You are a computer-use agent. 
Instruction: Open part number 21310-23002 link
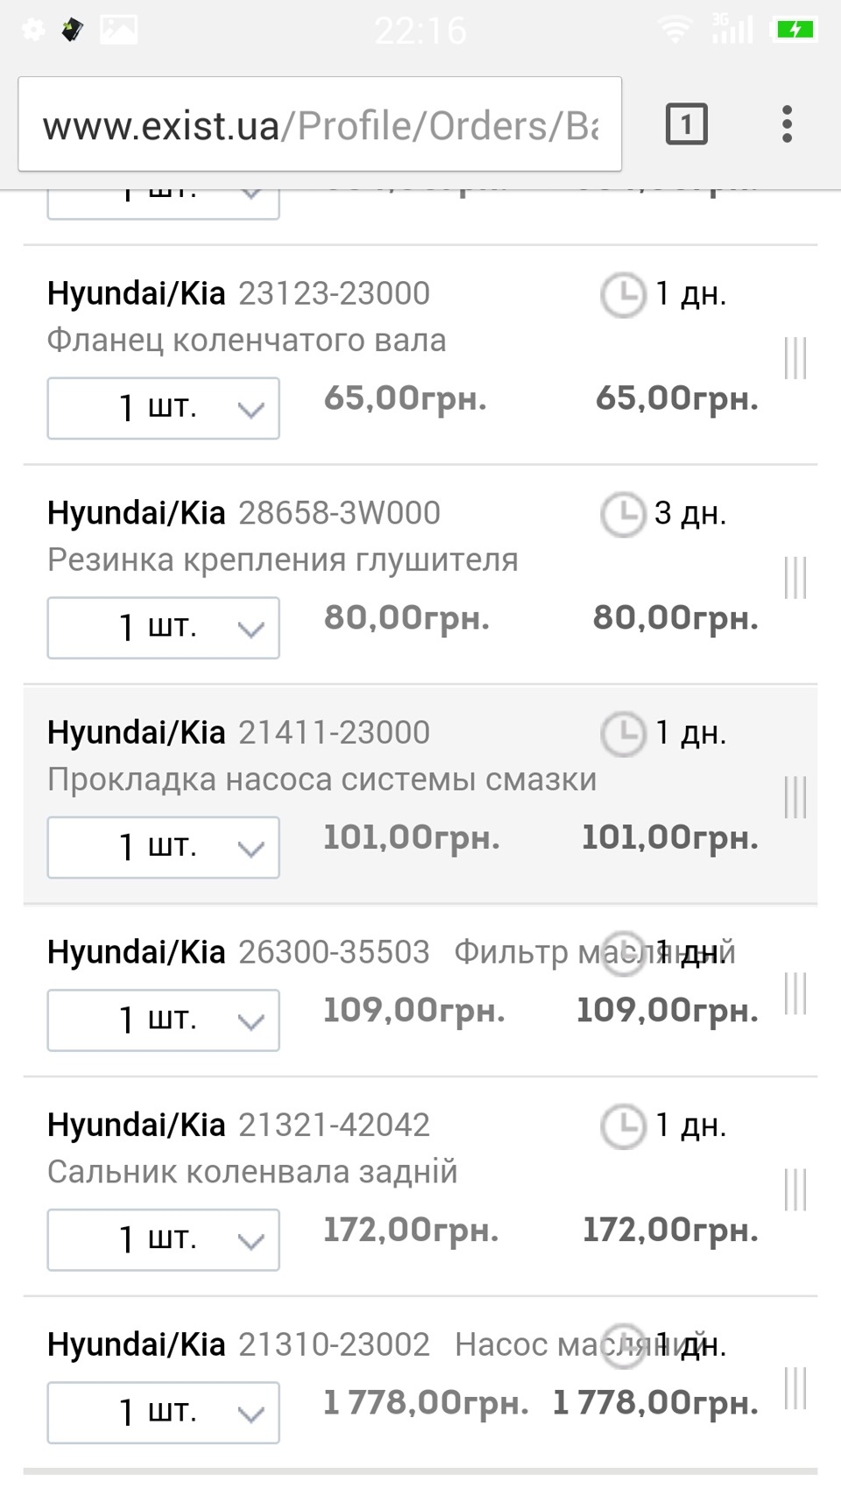[x=334, y=1345]
